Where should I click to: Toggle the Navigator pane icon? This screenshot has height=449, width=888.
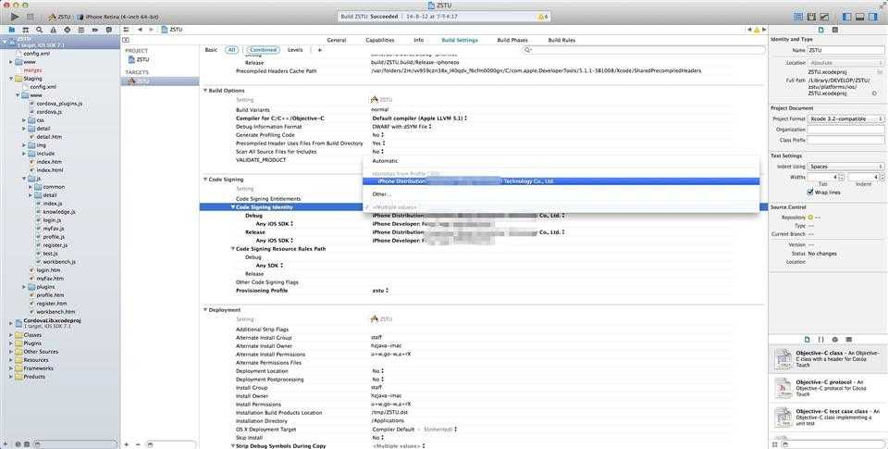[847, 17]
